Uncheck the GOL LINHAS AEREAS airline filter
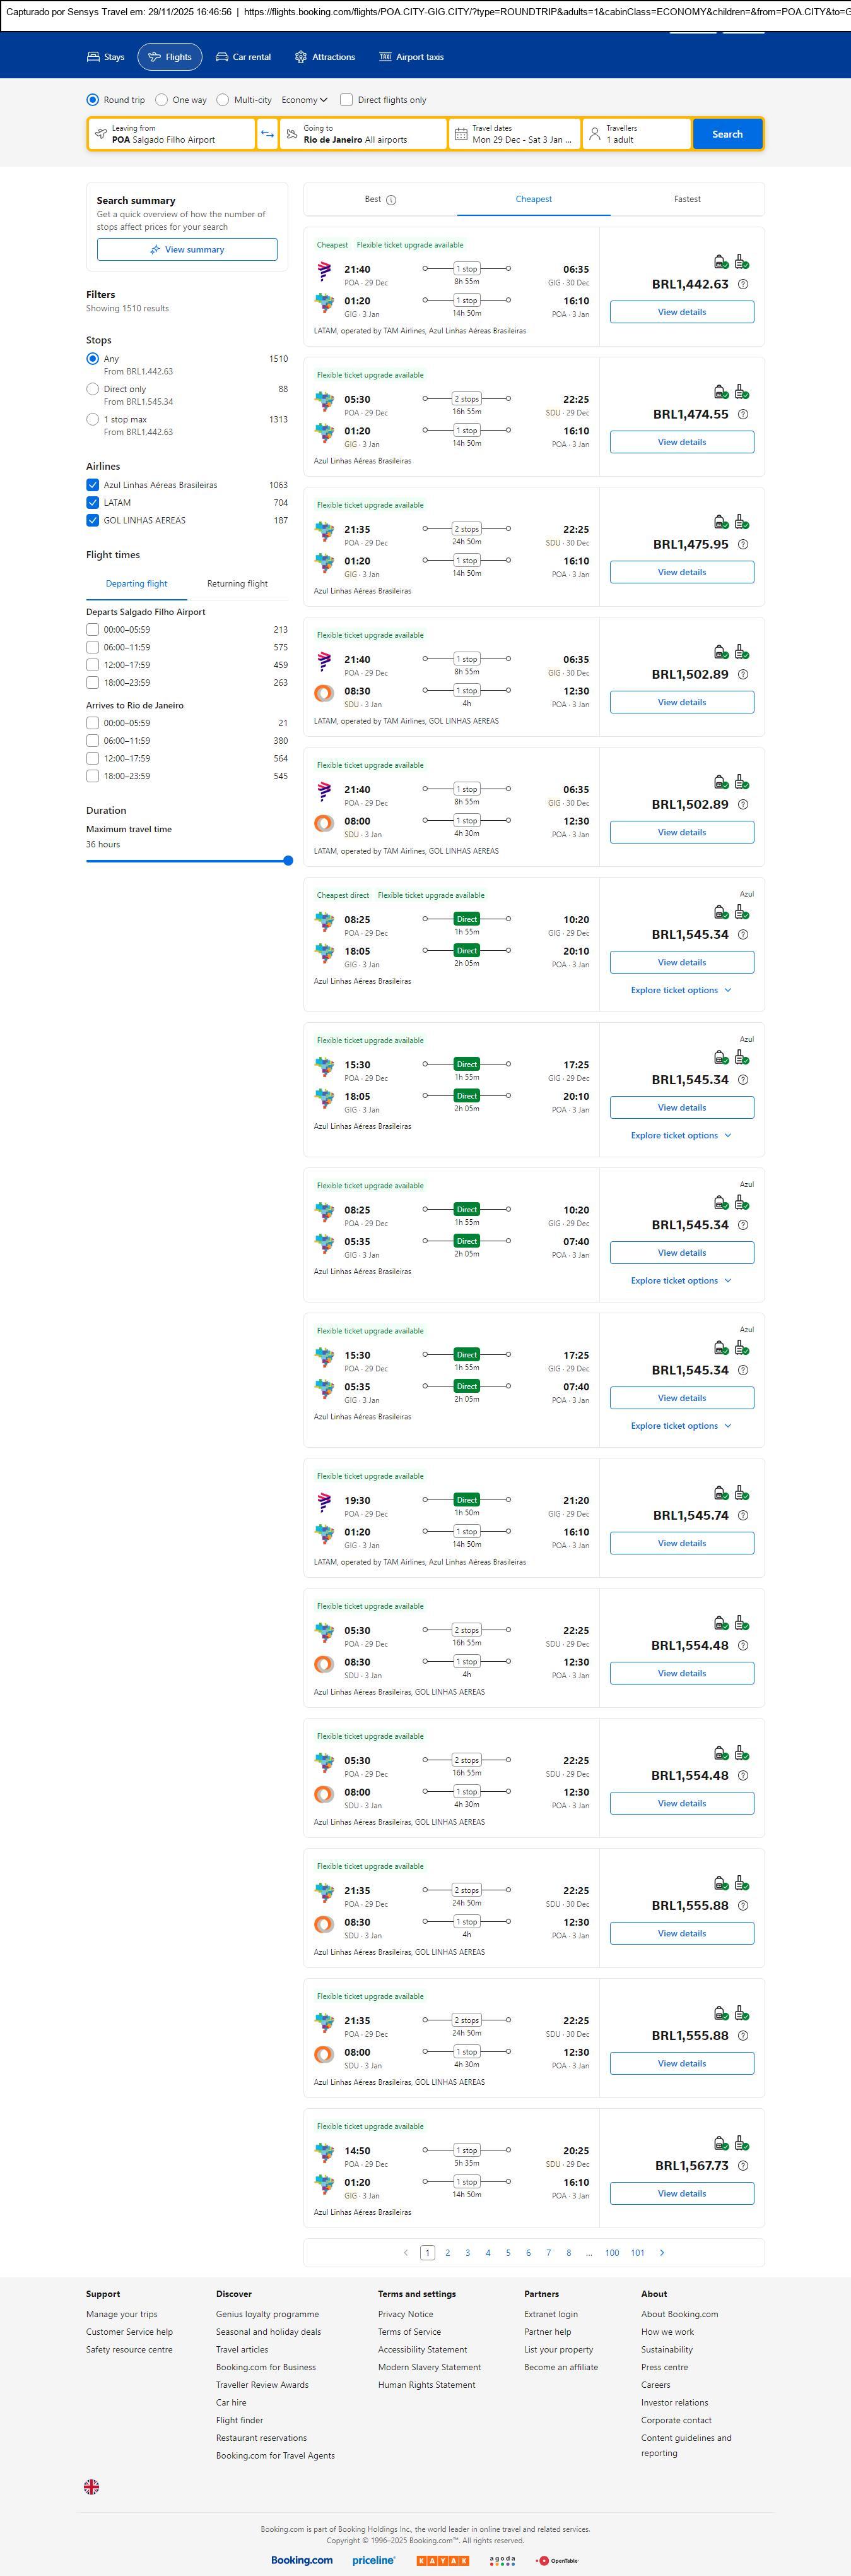Viewport: 851px width, 2576px height. 93,520
